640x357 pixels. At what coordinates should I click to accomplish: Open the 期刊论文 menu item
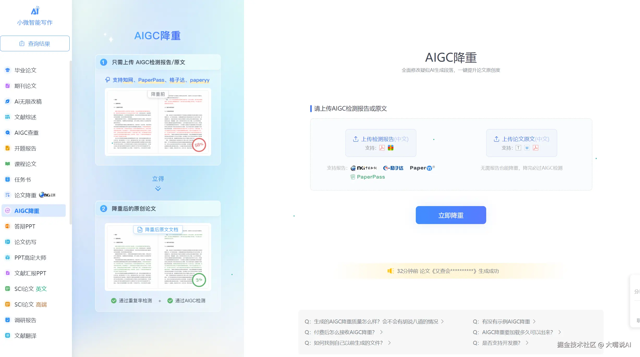(x=25, y=86)
